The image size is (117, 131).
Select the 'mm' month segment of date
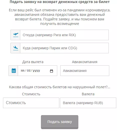click(x=22, y=71)
